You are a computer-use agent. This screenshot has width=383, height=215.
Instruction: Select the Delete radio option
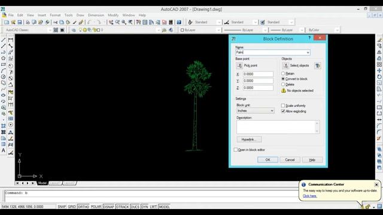point(283,84)
